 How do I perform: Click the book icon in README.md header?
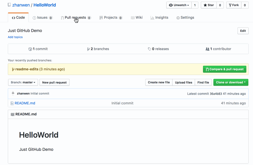point(13,114)
